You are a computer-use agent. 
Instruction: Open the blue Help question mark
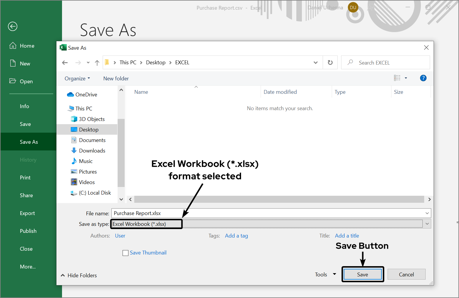coord(423,78)
